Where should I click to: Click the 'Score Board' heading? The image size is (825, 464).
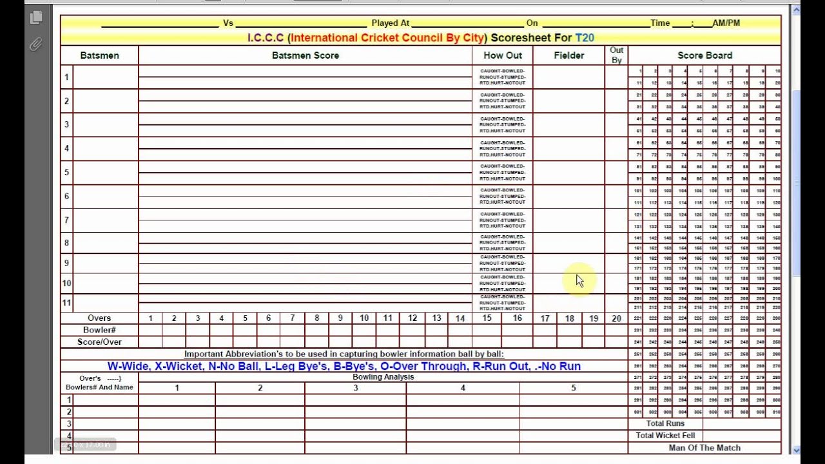click(x=704, y=55)
